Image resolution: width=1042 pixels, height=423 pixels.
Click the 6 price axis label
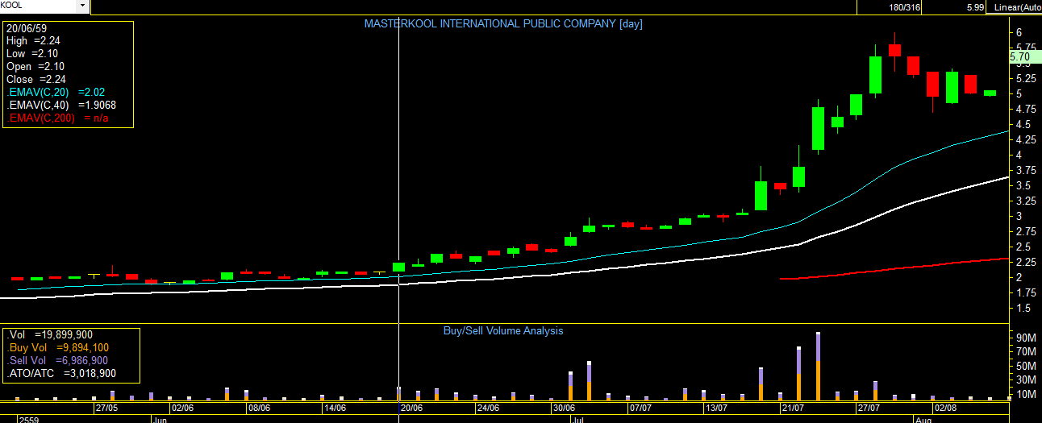pyautogui.click(x=1019, y=32)
